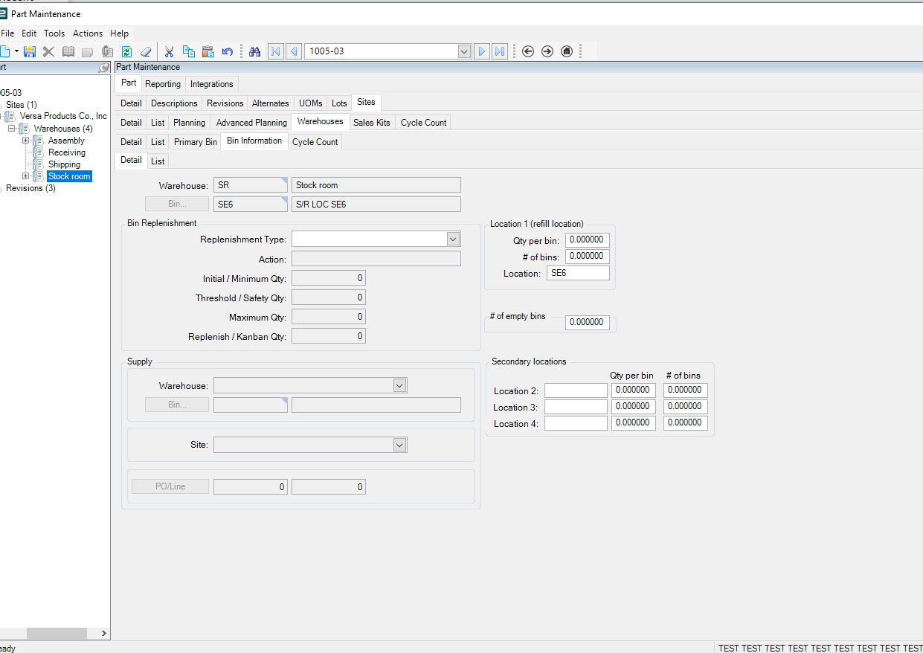
Task: Click the Location 2 input field
Action: point(576,390)
